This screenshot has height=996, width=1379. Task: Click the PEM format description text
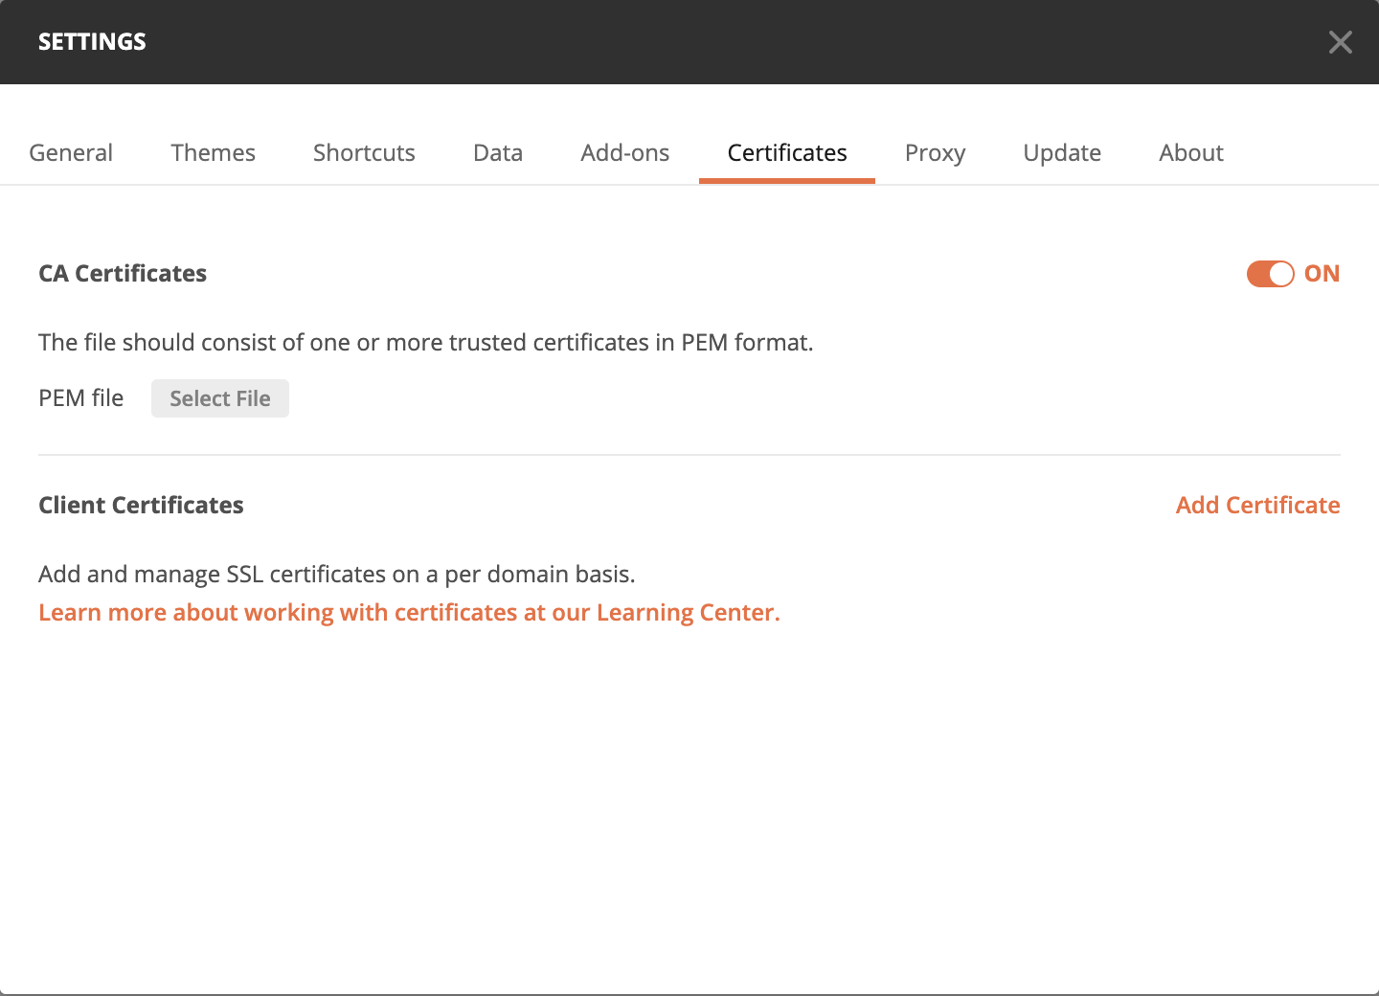tap(426, 343)
